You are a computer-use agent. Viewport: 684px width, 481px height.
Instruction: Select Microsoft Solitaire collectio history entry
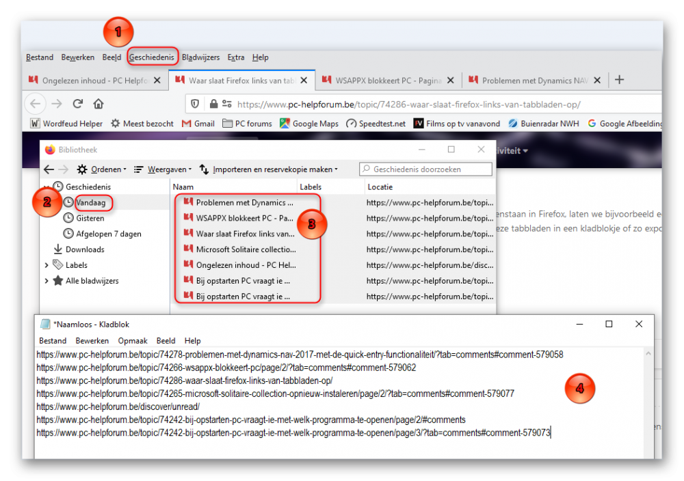point(246,249)
